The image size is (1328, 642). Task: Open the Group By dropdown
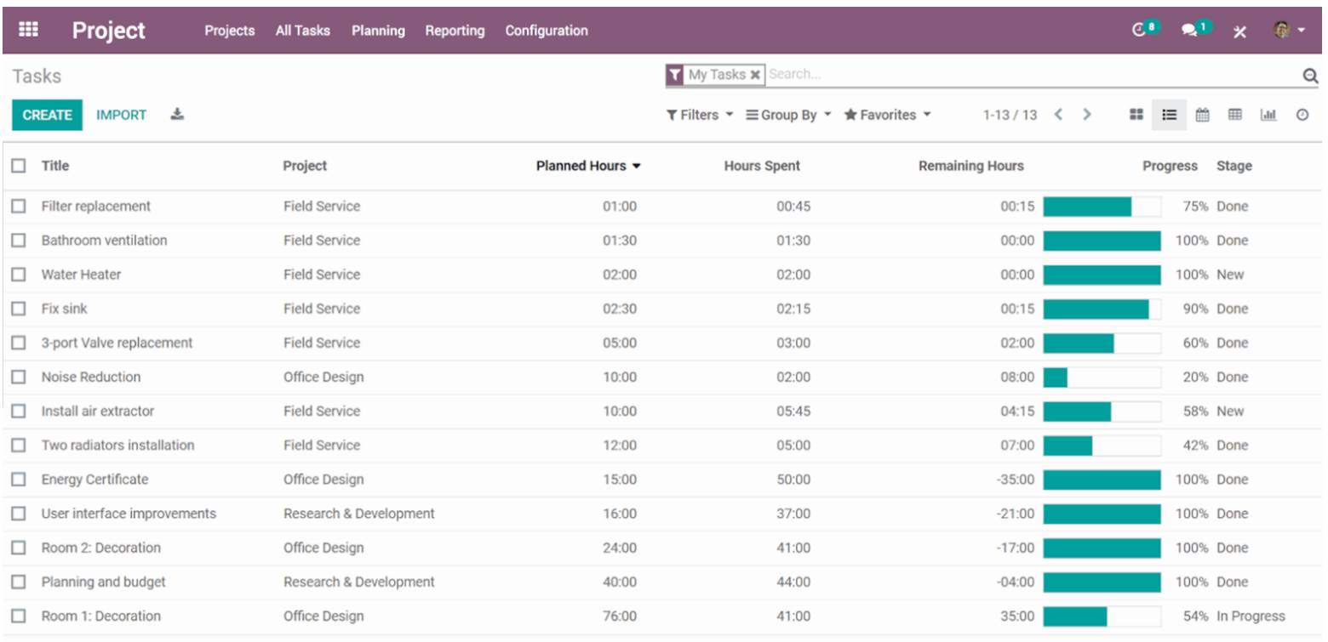pos(787,115)
